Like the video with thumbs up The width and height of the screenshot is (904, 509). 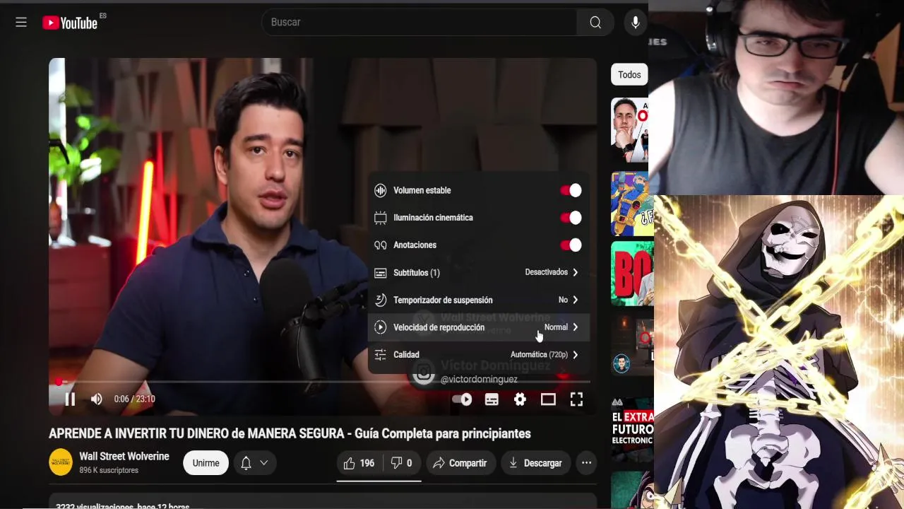pyautogui.click(x=359, y=463)
